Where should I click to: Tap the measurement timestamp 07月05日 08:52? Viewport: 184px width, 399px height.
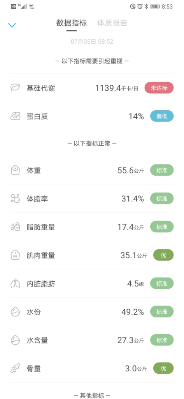point(92,42)
